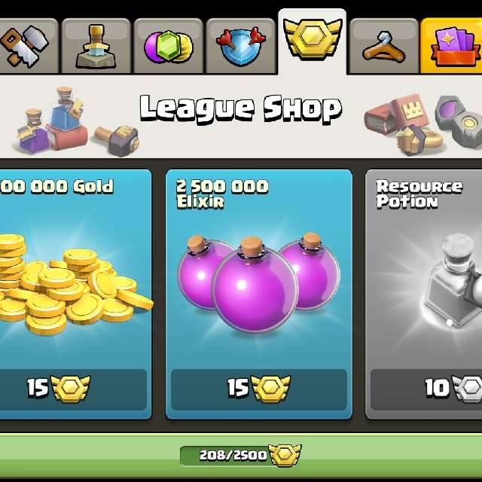Open the purple cards offer tab
Viewport: 482px width, 482px height.
tap(451, 46)
